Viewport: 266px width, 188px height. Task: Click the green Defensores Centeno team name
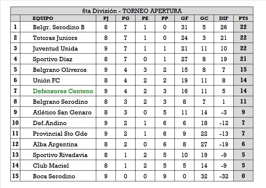pos(63,91)
